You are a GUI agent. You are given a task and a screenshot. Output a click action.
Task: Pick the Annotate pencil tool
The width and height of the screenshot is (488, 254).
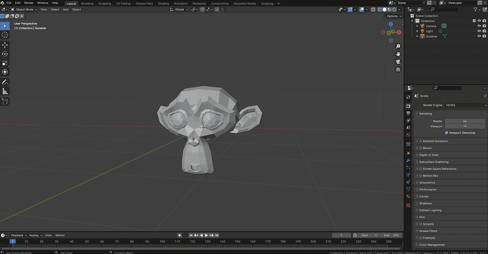click(x=5, y=82)
